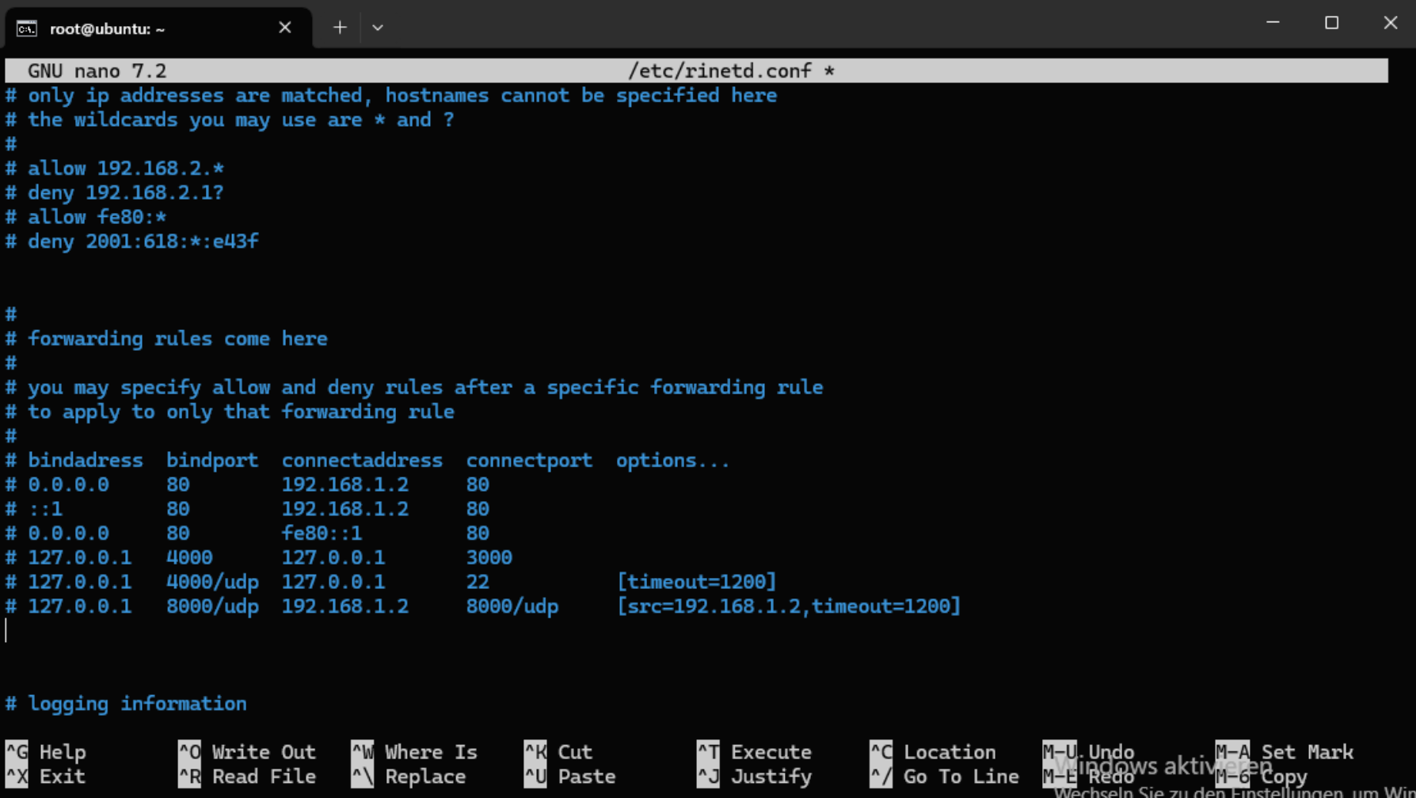Click the ^G Help shortcut
Viewport: 1416px width, 798px height.
coord(46,751)
